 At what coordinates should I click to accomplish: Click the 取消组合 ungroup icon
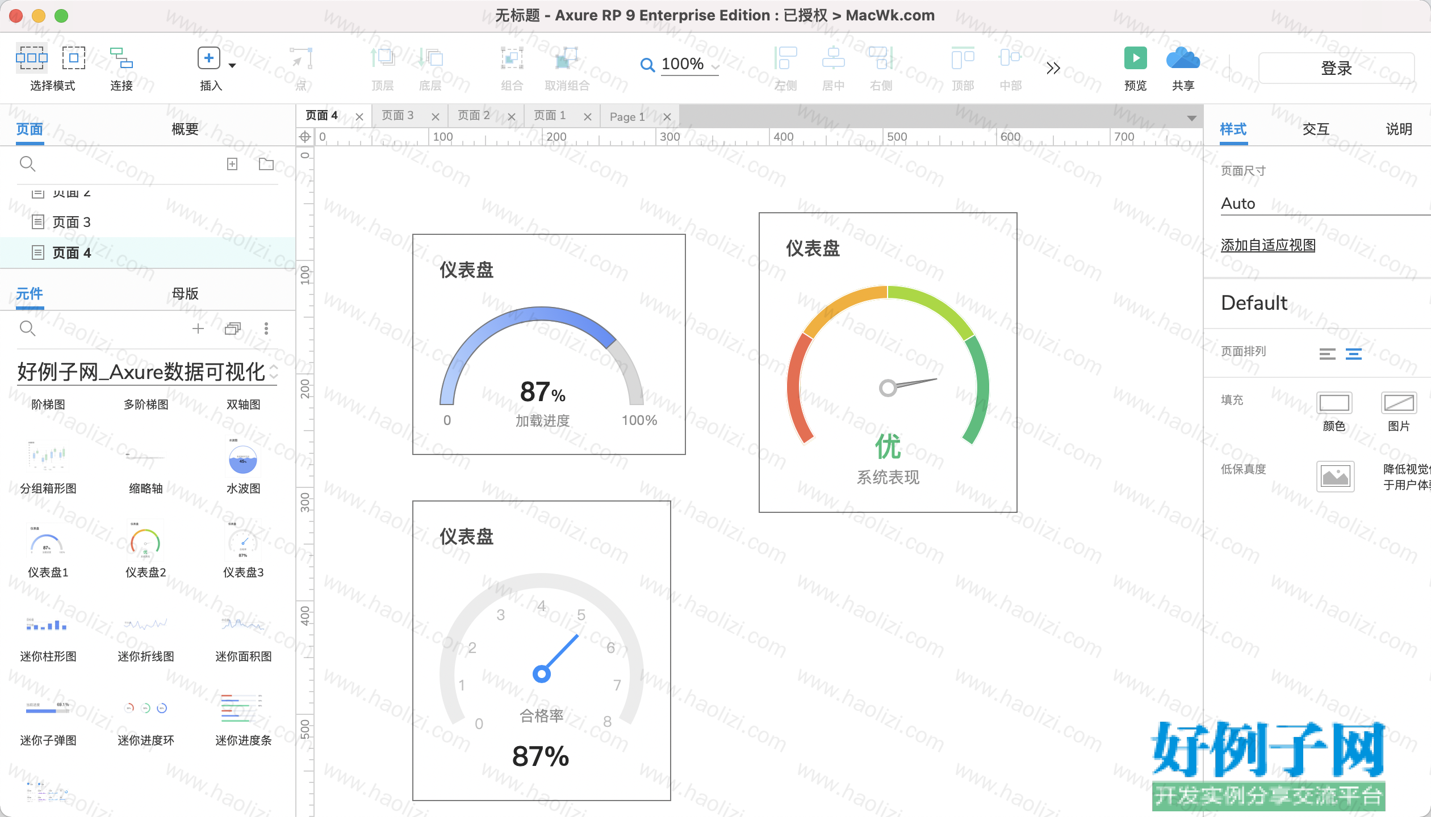coord(567,58)
